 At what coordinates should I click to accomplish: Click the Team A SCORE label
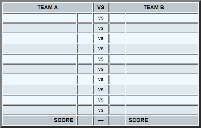63,120
